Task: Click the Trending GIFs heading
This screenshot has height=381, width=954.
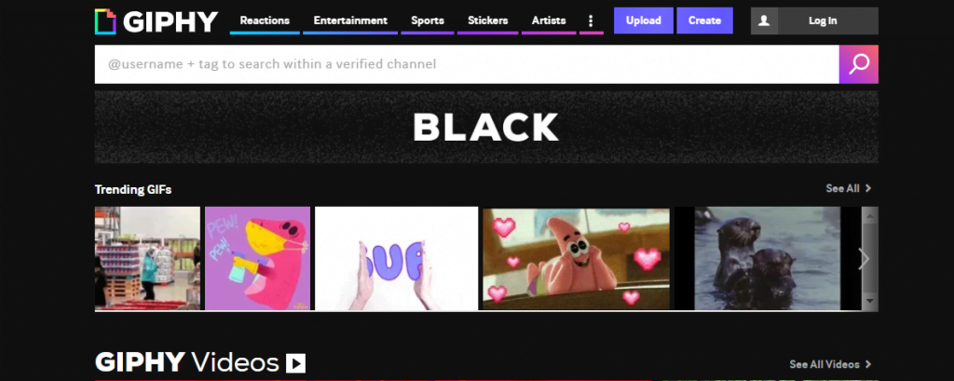Action: pos(133,189)
